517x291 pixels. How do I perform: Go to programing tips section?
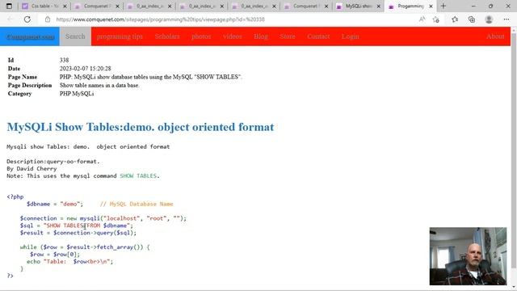tap(120, 36)
